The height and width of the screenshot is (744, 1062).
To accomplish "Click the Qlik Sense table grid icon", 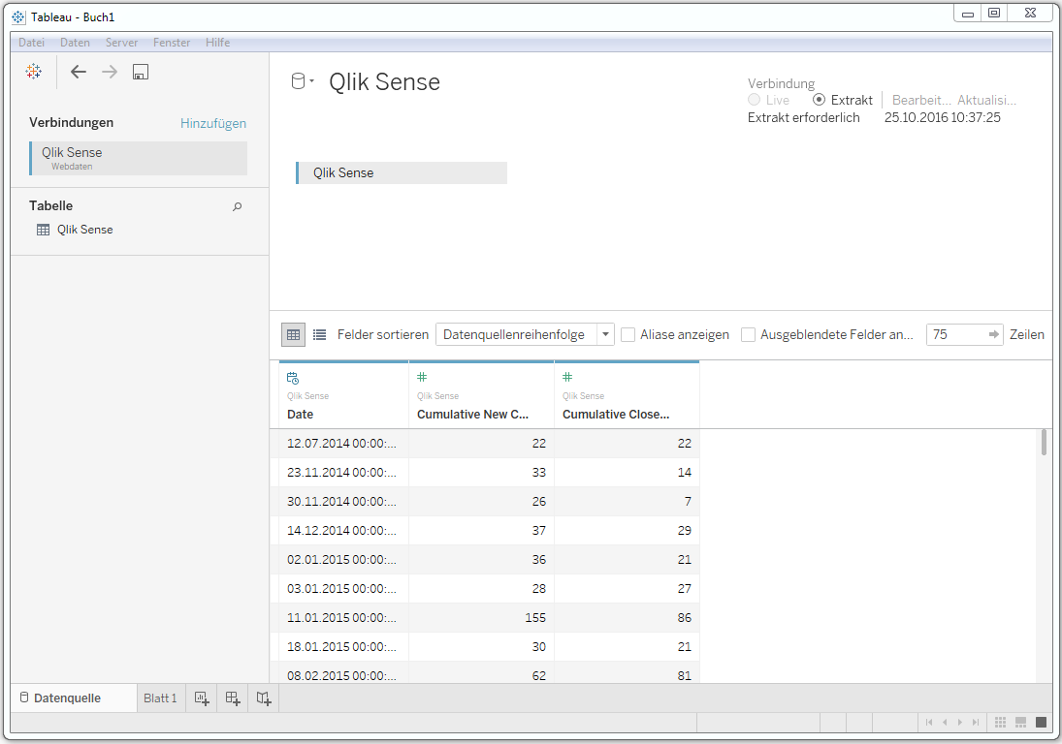I will click(x=43, y=230).
